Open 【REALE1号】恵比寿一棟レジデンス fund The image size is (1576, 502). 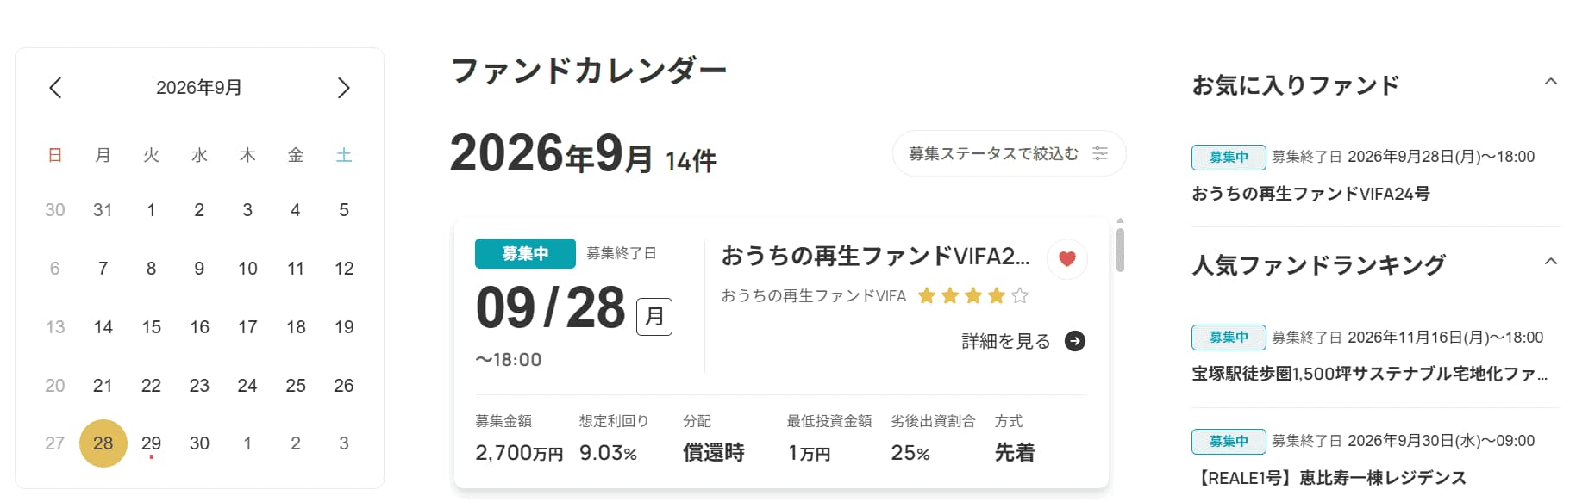(1329, 478)
